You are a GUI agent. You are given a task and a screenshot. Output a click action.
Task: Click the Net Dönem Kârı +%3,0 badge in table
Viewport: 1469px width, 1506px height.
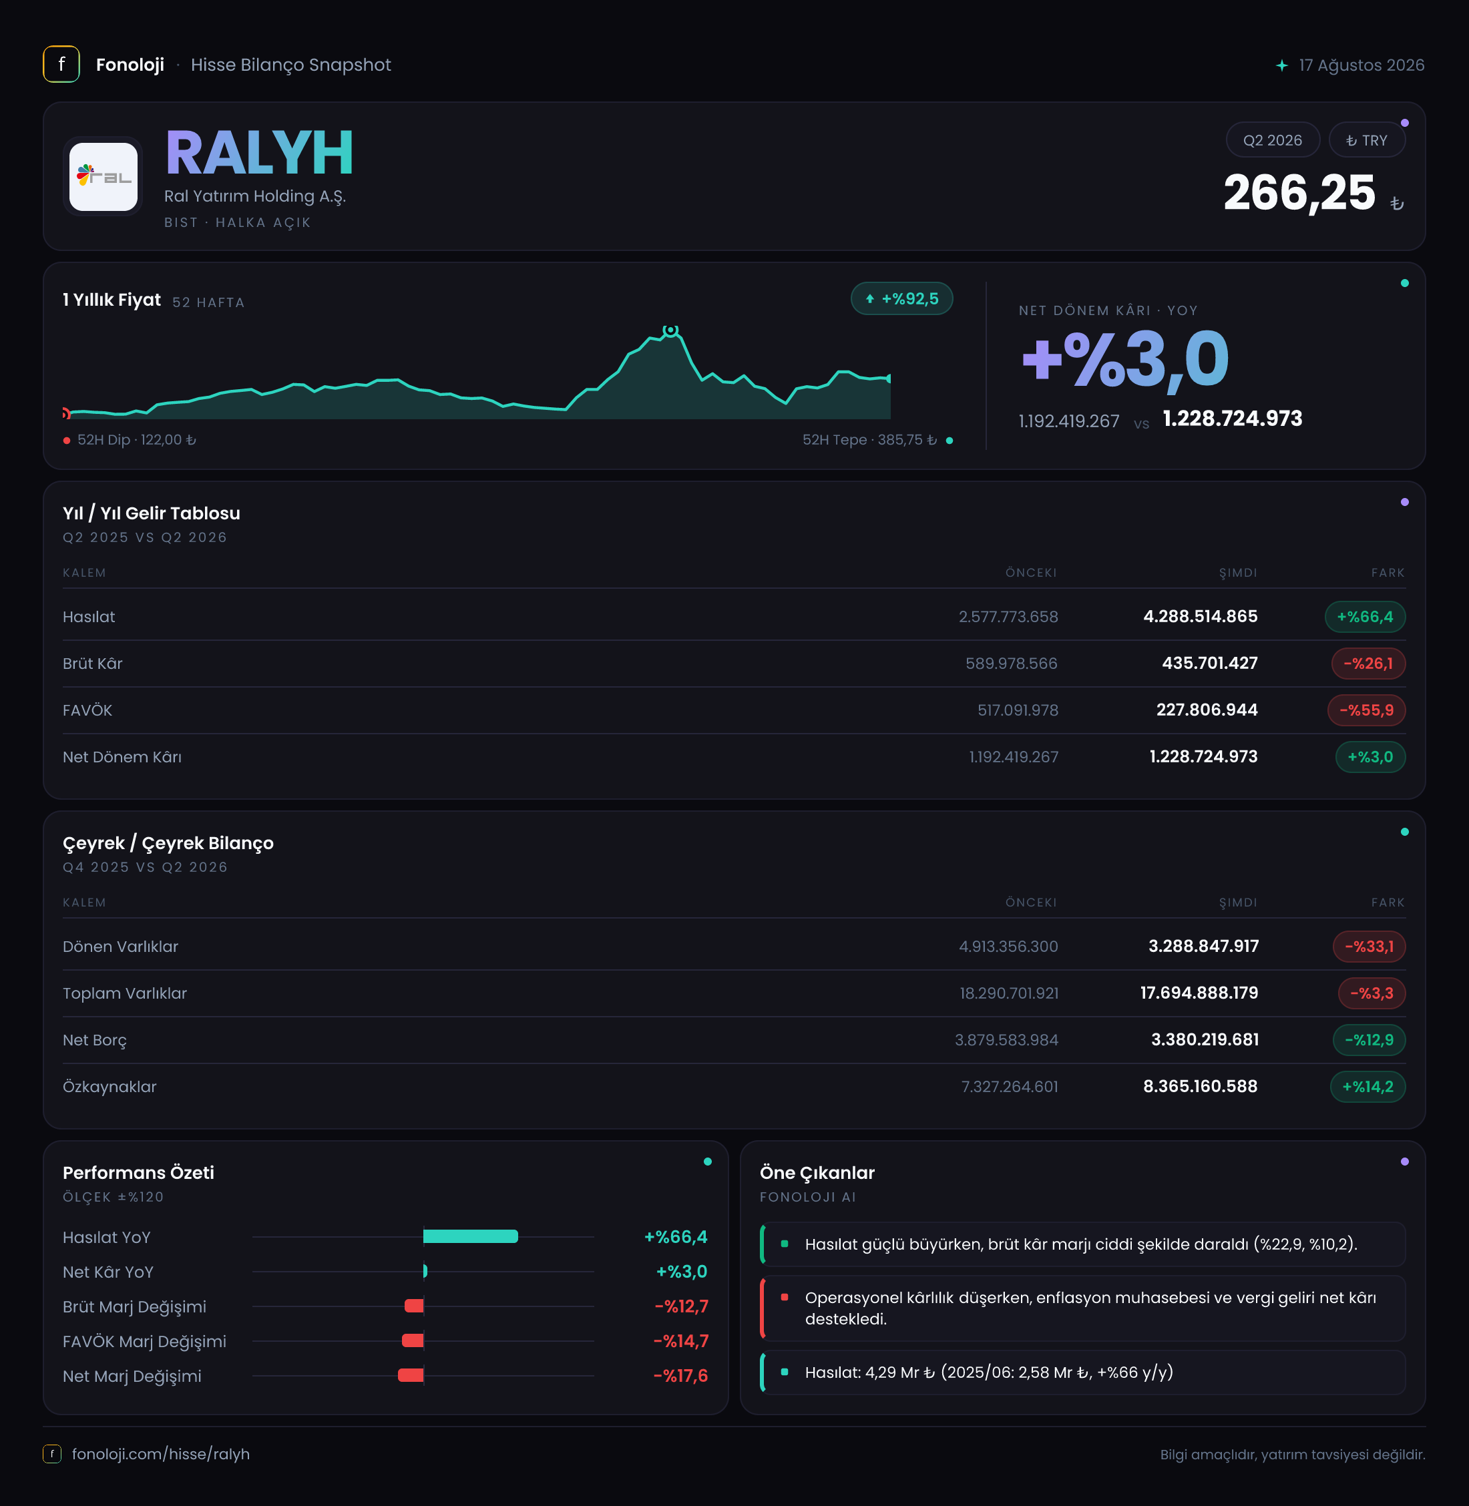1370,757
